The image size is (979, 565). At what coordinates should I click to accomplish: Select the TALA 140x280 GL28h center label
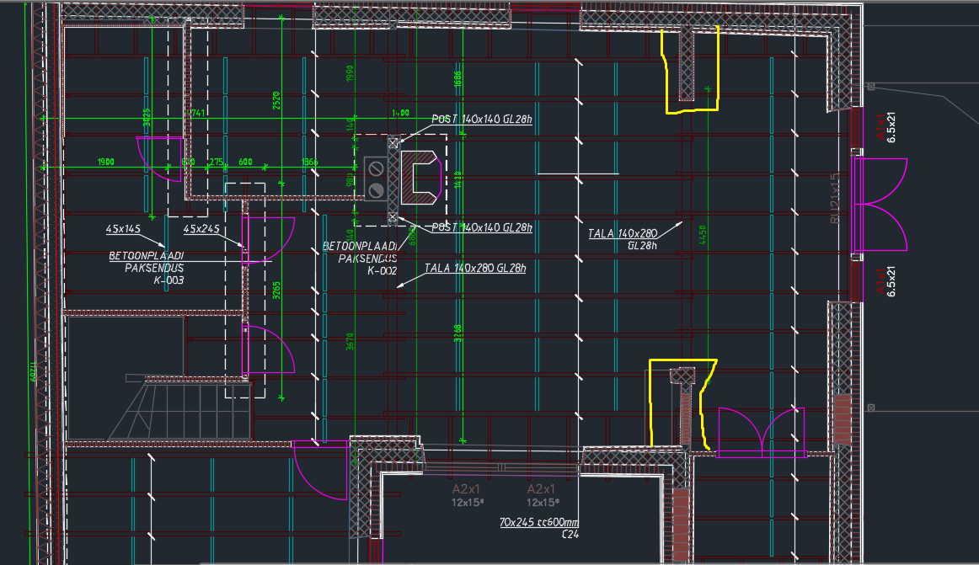[474, 269]
